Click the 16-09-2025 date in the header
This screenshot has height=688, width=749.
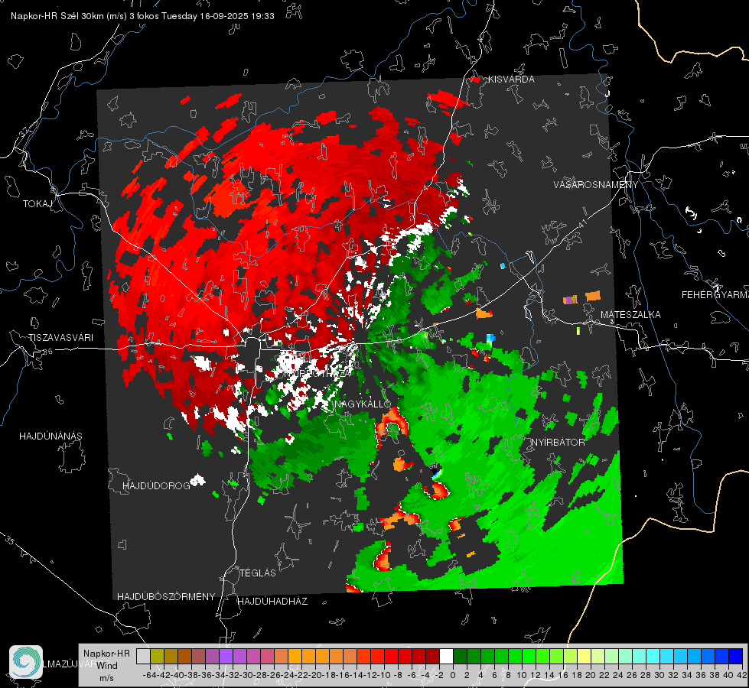click(223, 16)
